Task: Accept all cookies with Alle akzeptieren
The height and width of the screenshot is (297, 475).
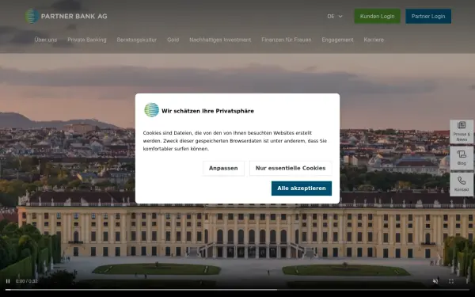Action: click(x=302, y=188)
